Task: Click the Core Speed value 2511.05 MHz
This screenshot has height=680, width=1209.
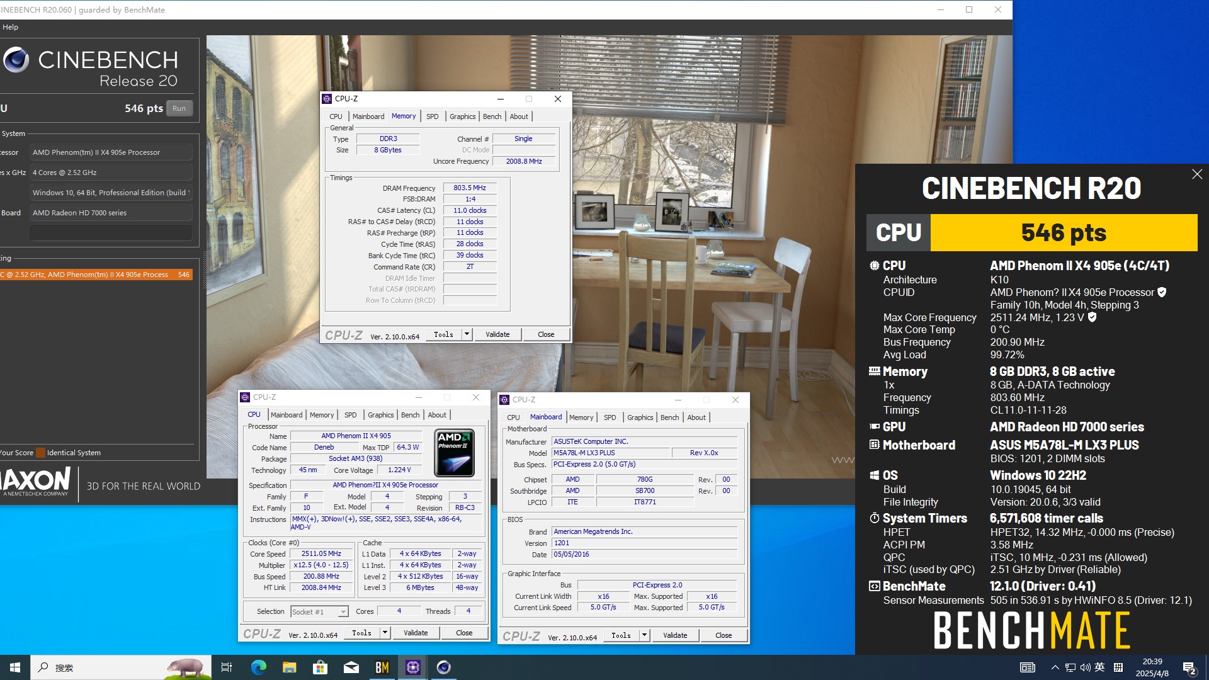Action: (x=321, y=554)
